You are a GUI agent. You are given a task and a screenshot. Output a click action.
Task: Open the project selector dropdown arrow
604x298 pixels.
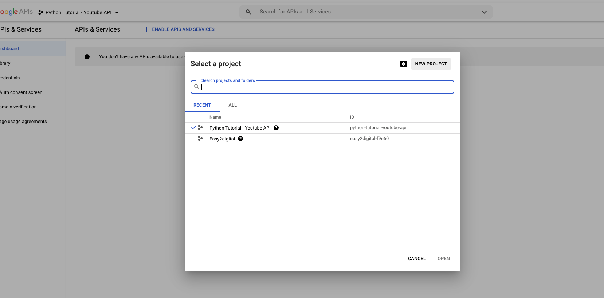(x=117, y=12)
